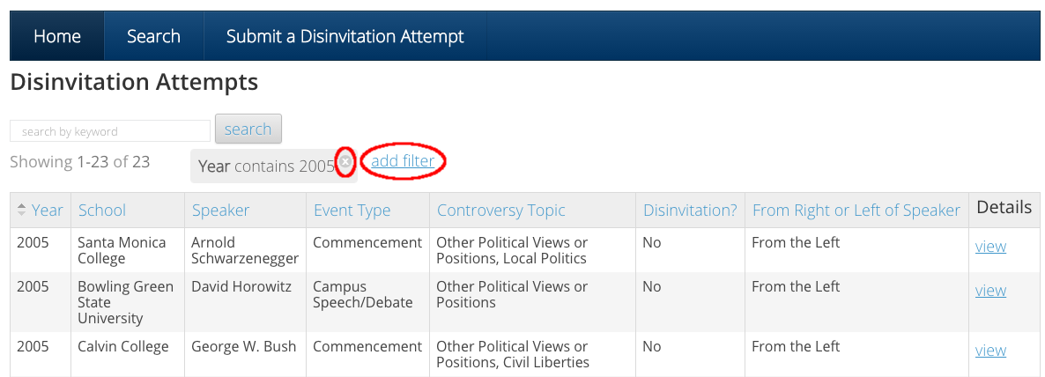Focus the search by keyword field

[x=110, y=131]
